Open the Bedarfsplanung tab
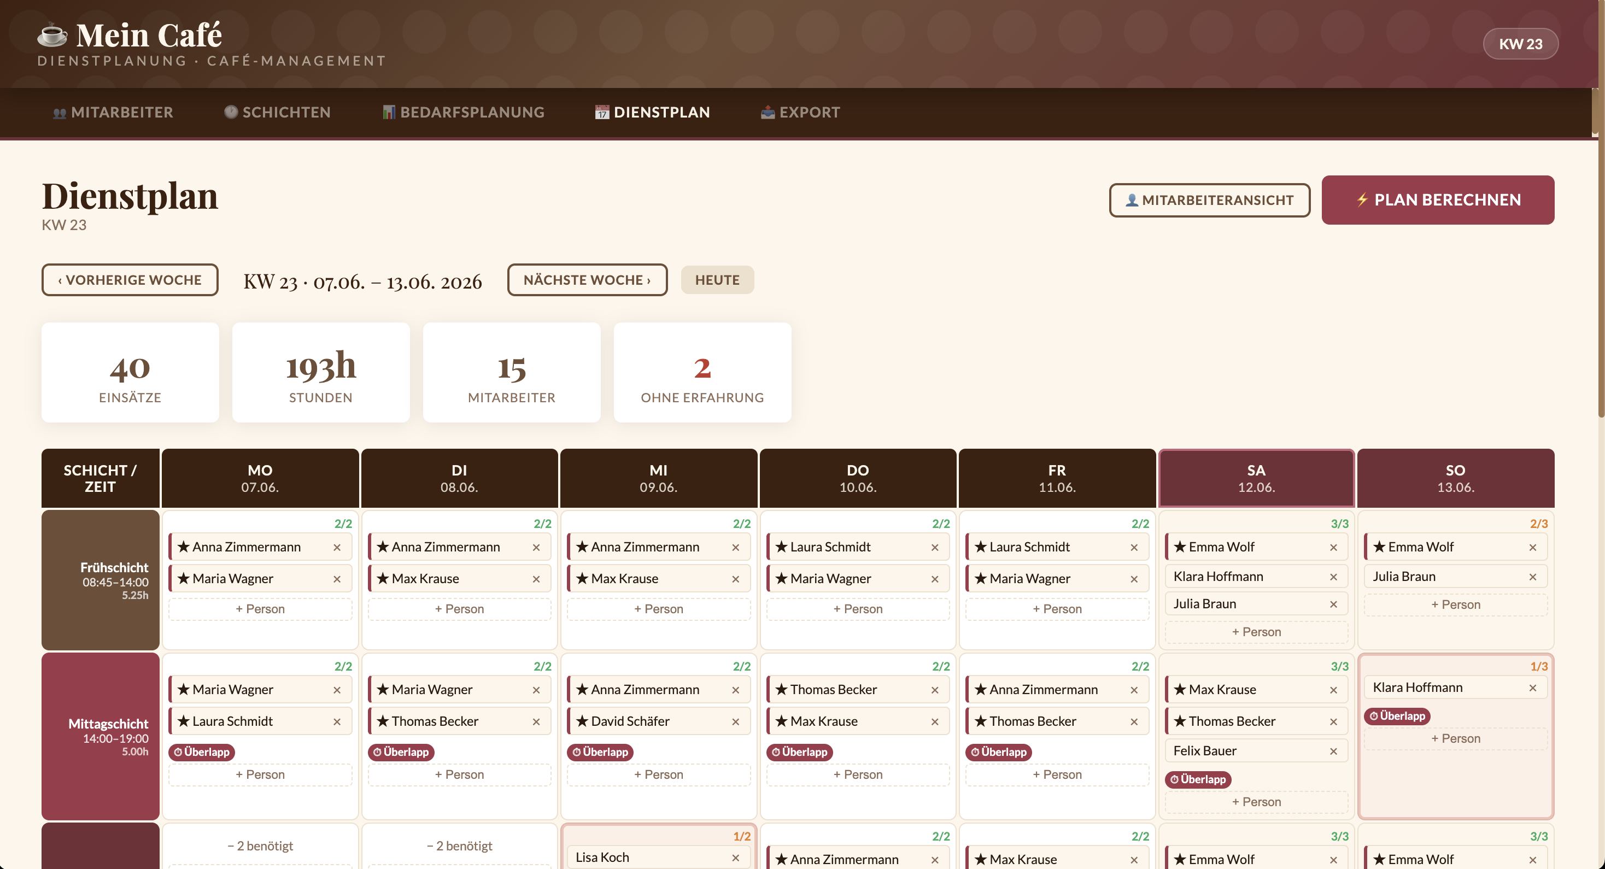 [x=463, y=112]
